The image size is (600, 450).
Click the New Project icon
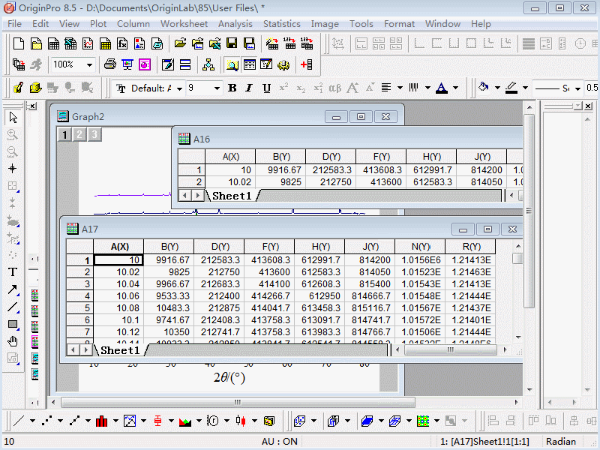pos(19,43)
